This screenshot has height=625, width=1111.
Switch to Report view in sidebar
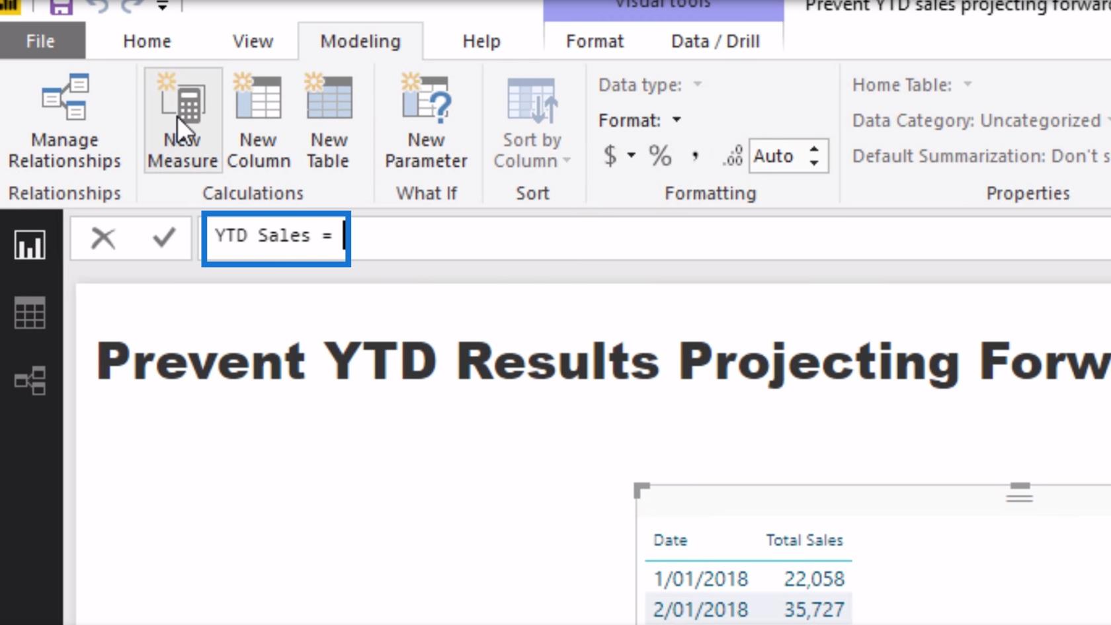point(30,245)
